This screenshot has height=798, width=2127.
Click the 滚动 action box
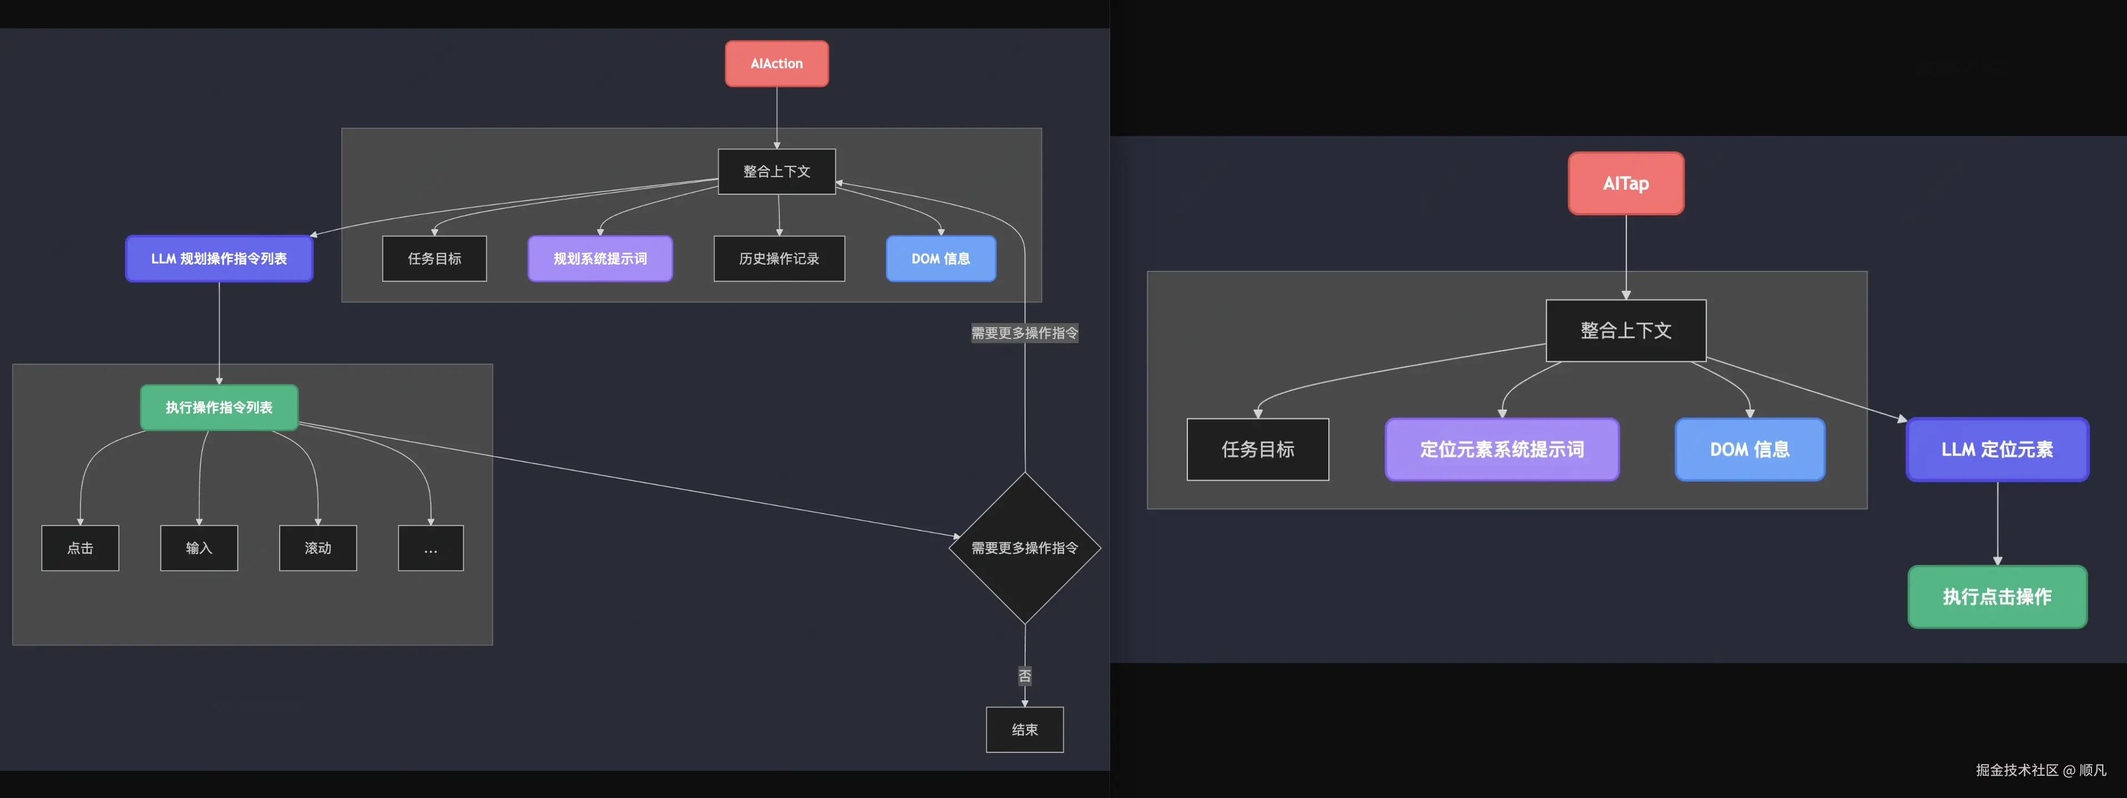pyautogui.click(x=318, y=548)
